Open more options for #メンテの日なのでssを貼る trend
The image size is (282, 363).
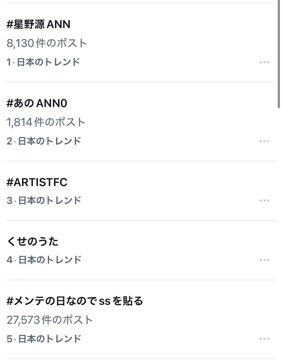(264, 339)
